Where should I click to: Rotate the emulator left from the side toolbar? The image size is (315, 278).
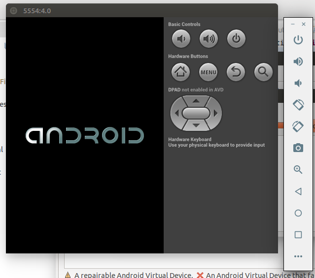(x=298, y=104)
